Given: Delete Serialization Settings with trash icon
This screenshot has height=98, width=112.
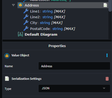Looking at the screenshot, I should (107, 79).
